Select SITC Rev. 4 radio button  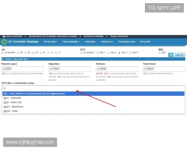130,53
